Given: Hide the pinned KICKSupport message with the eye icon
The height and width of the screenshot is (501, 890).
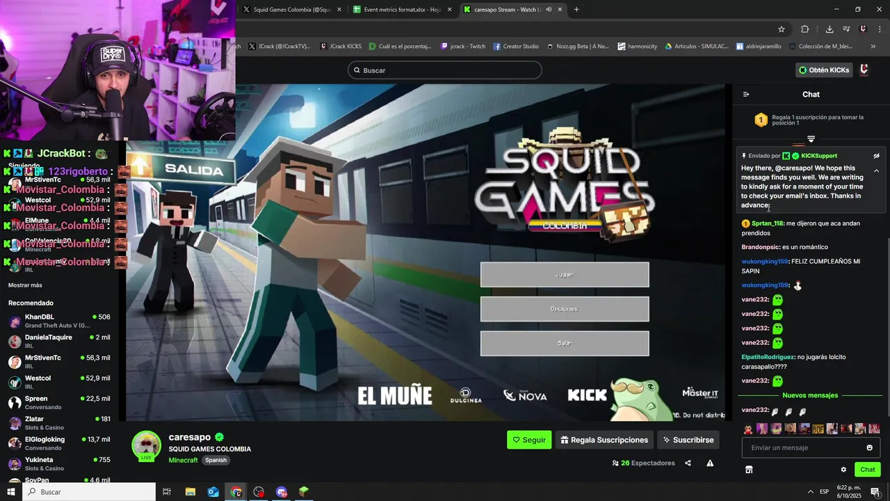Looking at the screenshot, I should click(876, 156).
